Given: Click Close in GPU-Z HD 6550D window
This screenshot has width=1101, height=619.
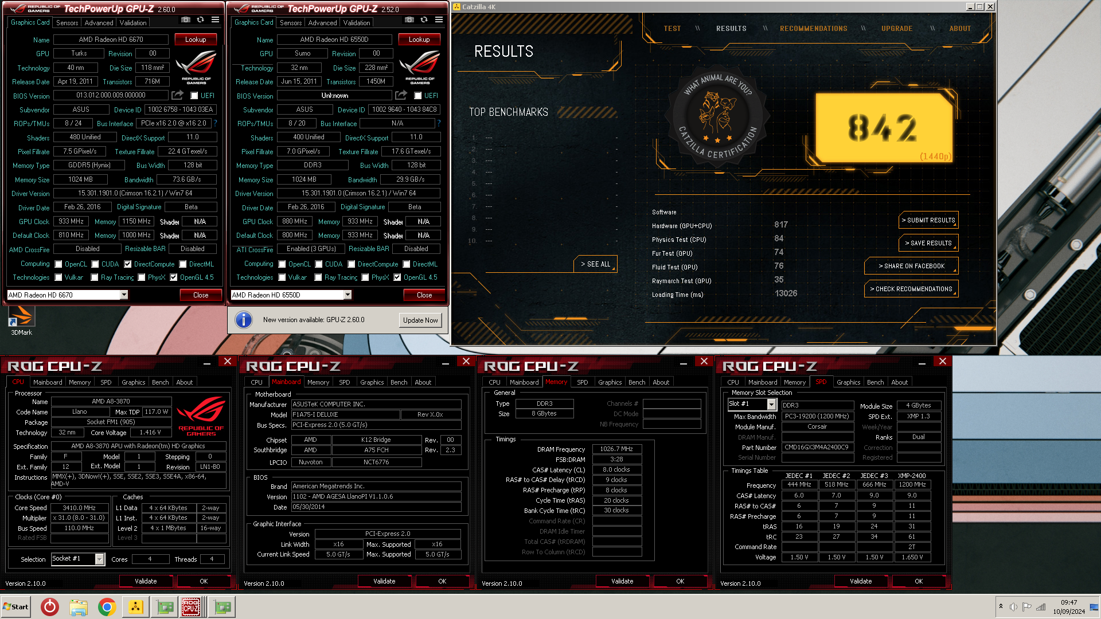Looking at the screenshot, I should tap(424, 295).
